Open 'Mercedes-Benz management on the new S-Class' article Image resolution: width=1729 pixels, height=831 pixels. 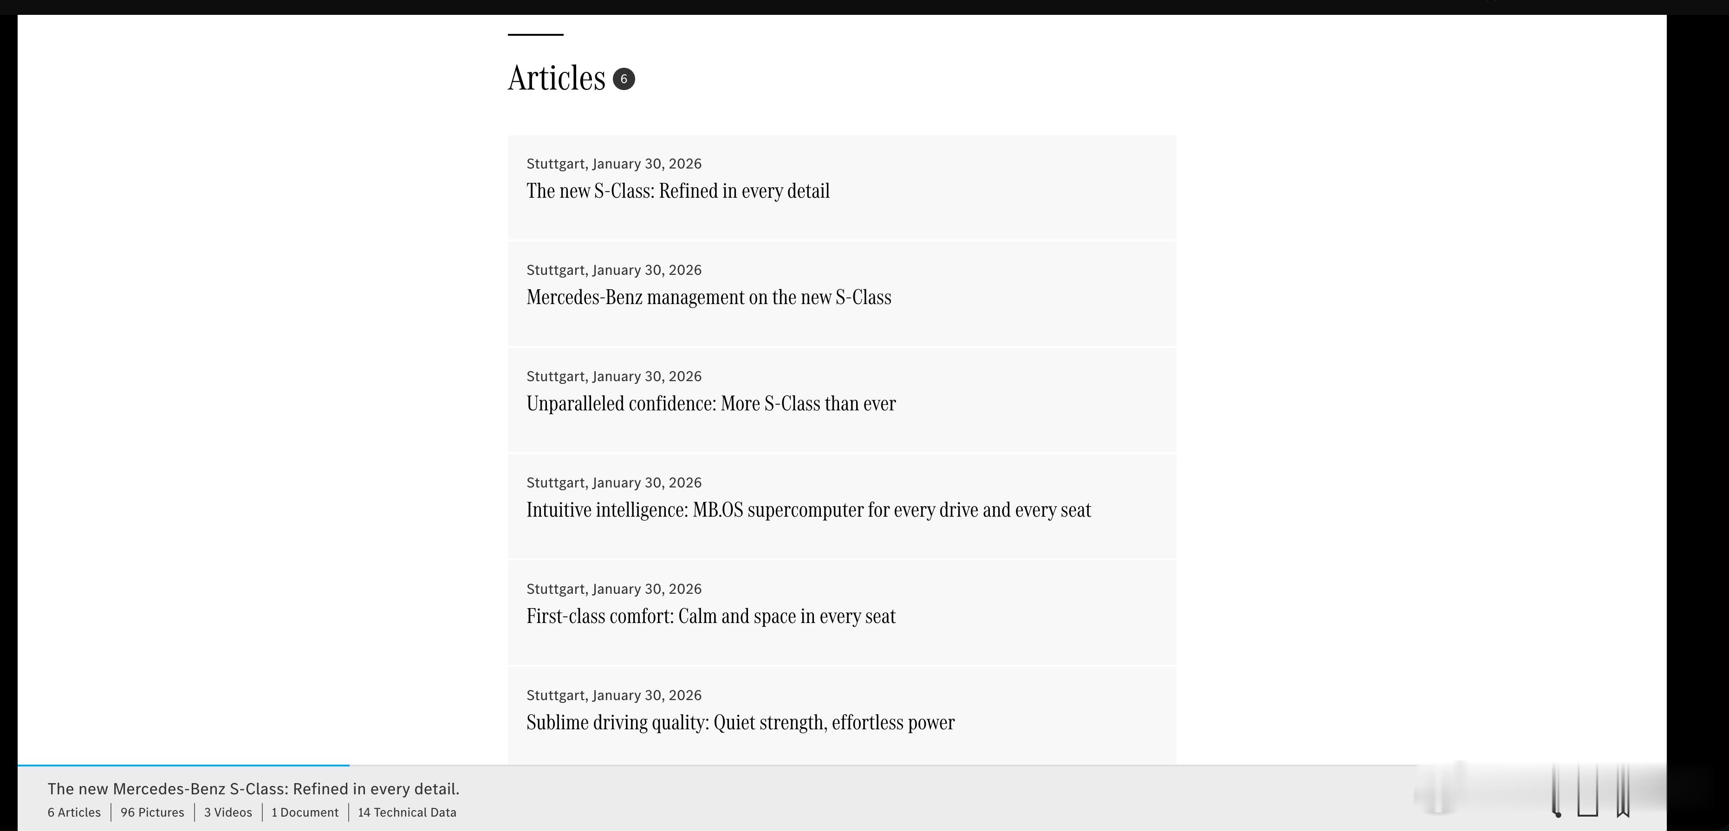click(x=708, y=298)
